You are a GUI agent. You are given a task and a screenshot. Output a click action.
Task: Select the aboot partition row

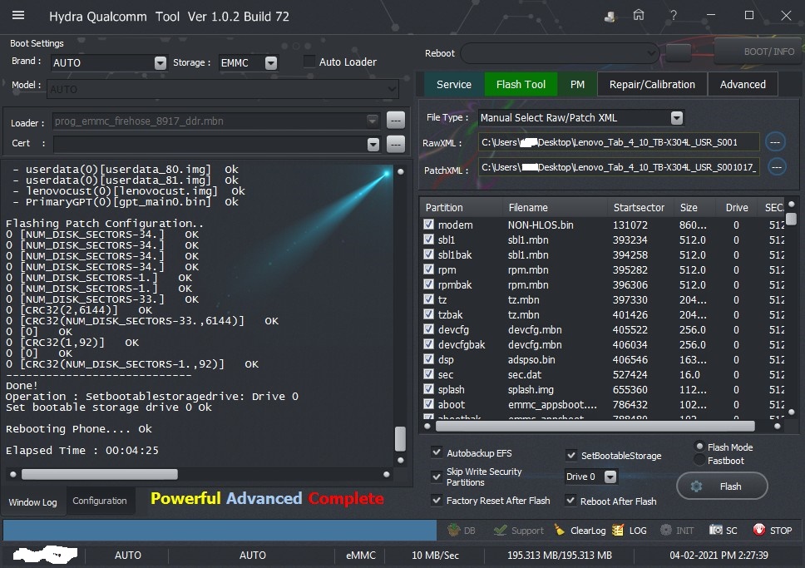click(603, 404)
